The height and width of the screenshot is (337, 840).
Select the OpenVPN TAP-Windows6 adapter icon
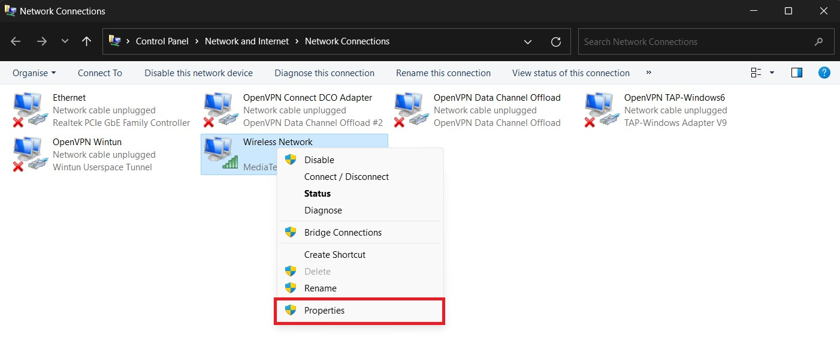[600, 110]
